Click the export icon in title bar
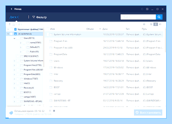 pyautogui.click(x=142, y=9)
